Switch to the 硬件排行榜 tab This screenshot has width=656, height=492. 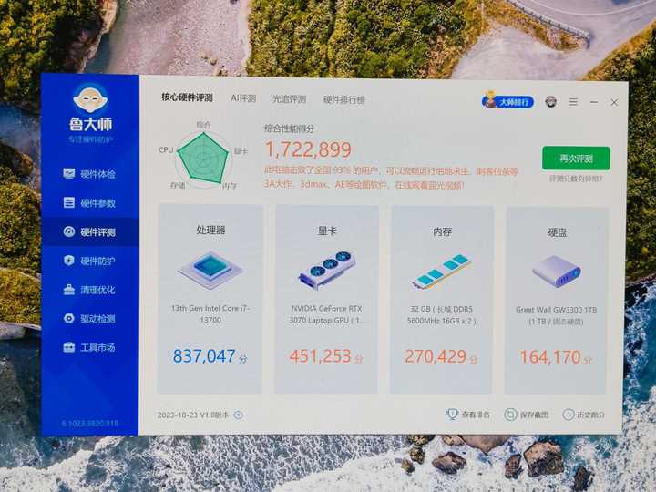pos(343,99)
